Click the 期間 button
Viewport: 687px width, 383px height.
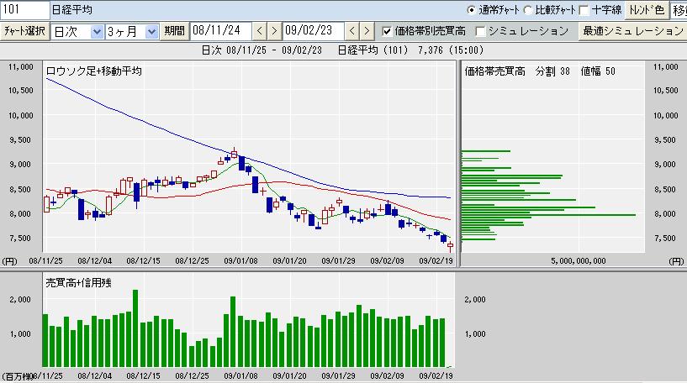174,31
